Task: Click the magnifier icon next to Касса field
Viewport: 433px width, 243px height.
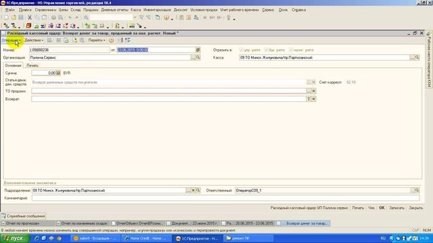Action: click(x=417, y=57)
